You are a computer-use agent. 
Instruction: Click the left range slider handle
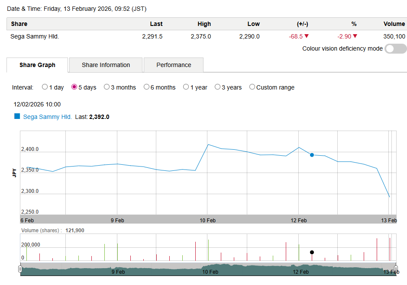tap(20, 269)
